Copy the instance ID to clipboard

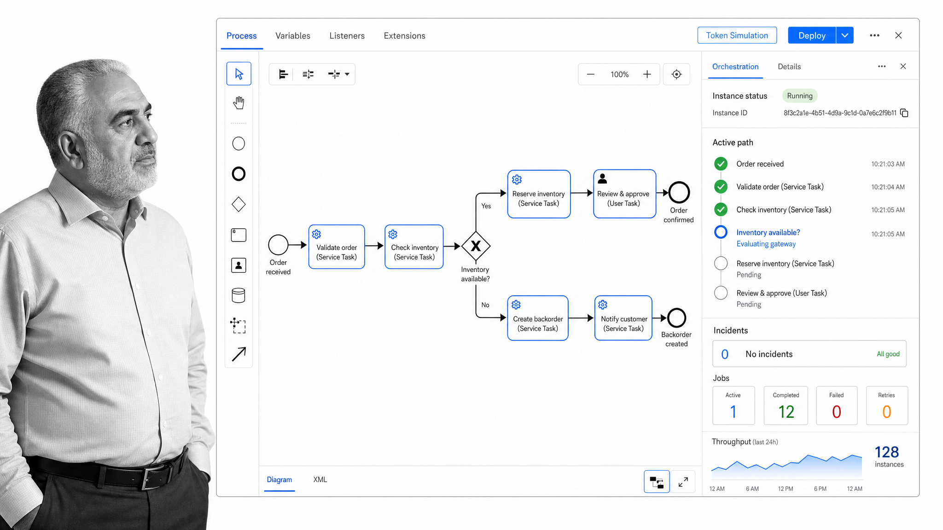coord(904,113)
